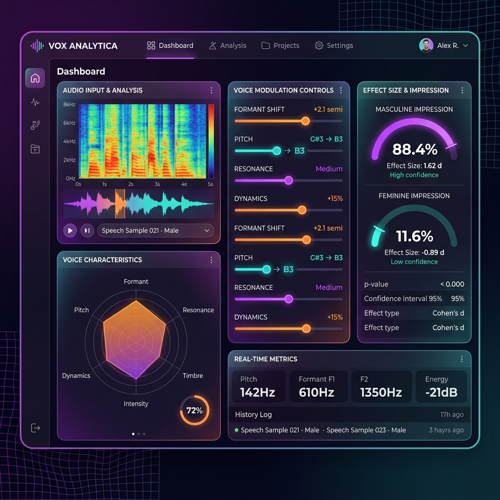Screen dimensions: 500x500
Task: Open Audio Input & Analysis panel options menu
Action: click(211, 90)
